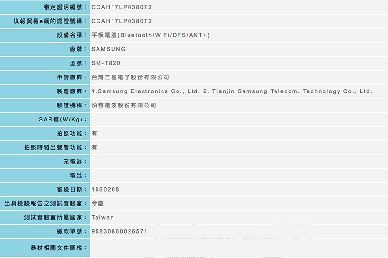Screen dimensions: 388x258
Task: Click payment number 95830860026571
Action: (x=119, y=231)
